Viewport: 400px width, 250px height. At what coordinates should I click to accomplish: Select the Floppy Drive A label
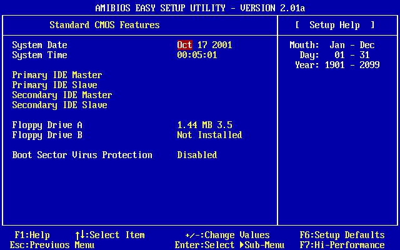coord(47,125)
